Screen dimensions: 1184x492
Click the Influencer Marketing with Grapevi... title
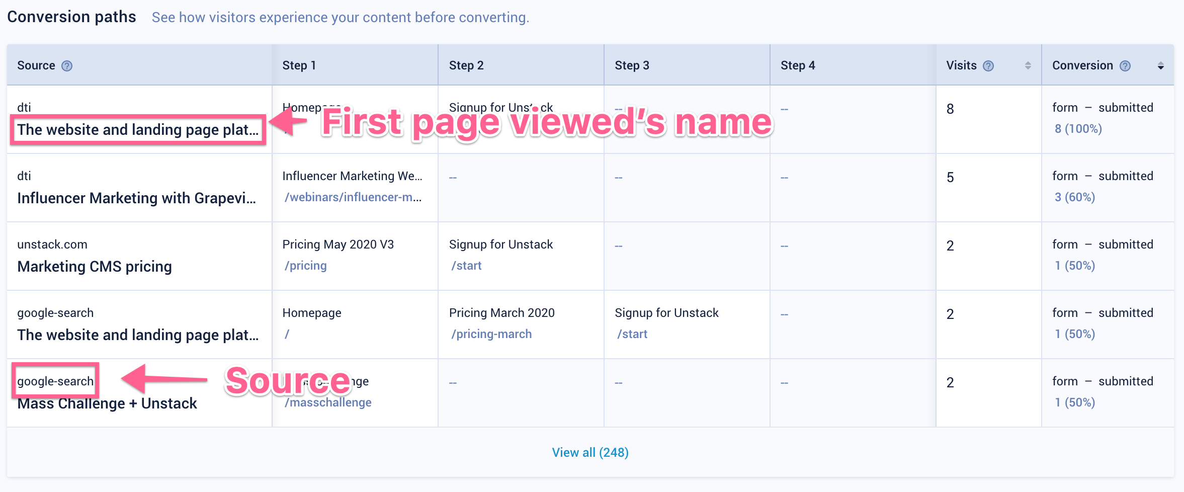coord(136,198)
